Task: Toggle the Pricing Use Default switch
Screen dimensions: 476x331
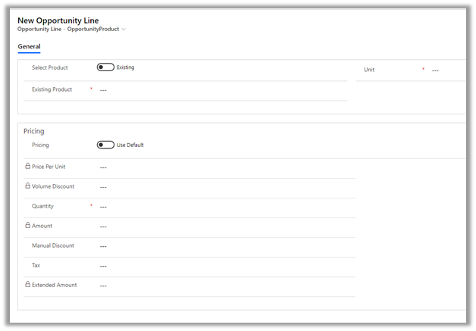Action: [x=105, y=145]
